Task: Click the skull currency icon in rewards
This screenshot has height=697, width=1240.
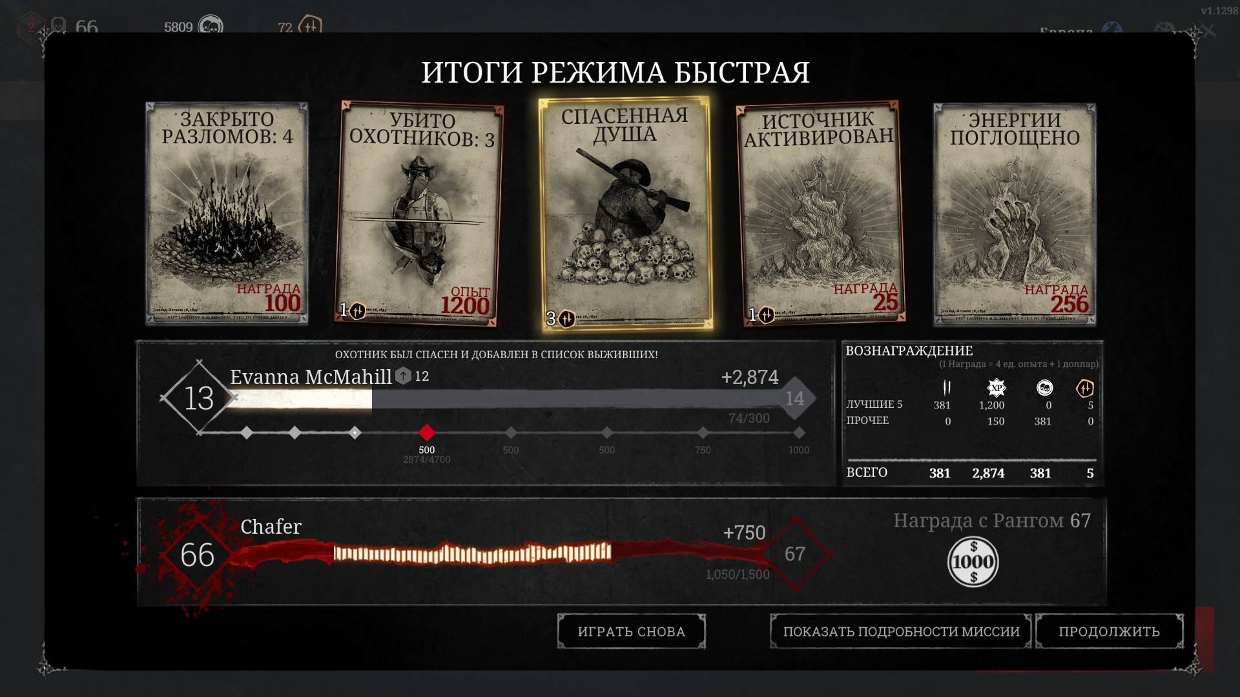Action: 1044,388
